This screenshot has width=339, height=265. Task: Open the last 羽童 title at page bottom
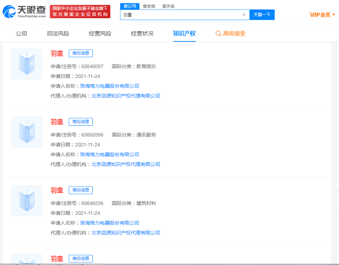click(57, 259)
